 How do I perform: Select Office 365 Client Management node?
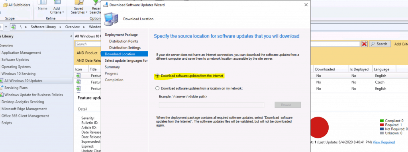point(25,116)
